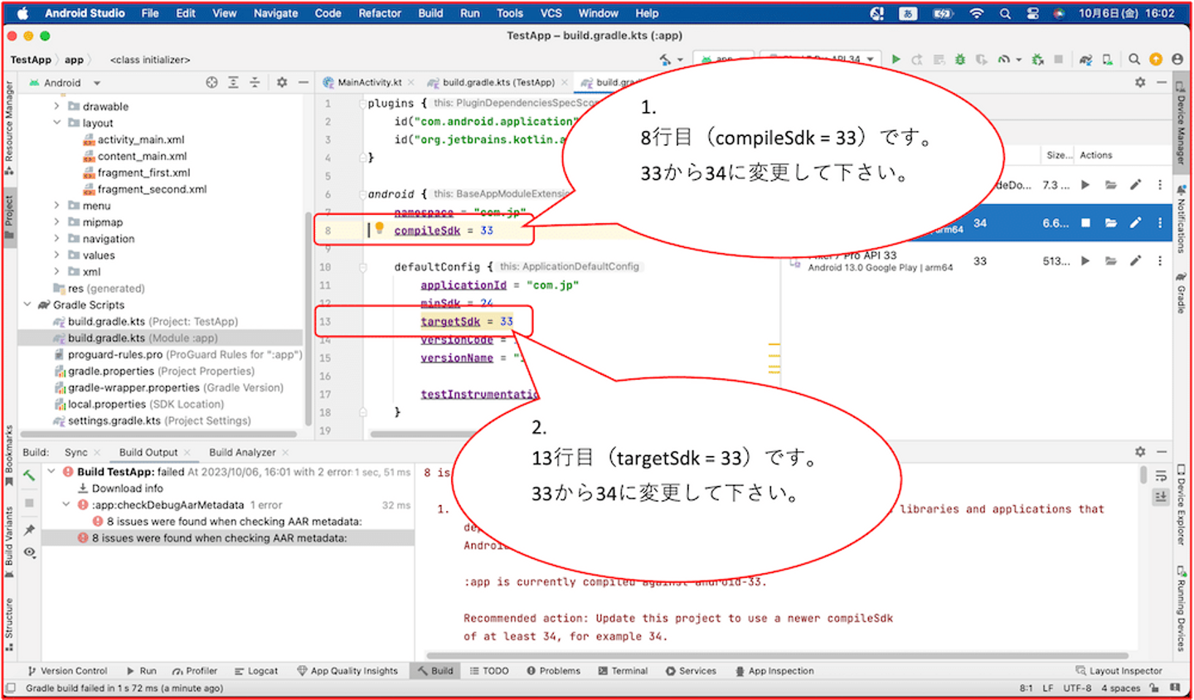1194x700 pixels.
Task: Click the build hammer icon in toolbar
Action: 665,60
